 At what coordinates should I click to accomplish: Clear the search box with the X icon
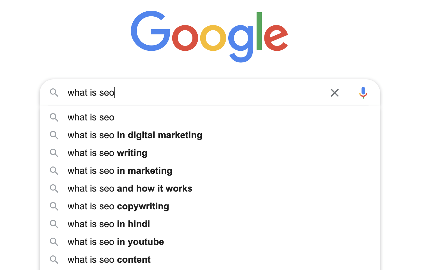pos(335,93)
